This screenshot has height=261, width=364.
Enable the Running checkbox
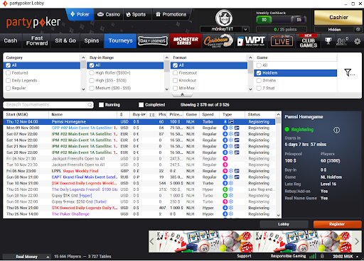[x=101, y=105]
